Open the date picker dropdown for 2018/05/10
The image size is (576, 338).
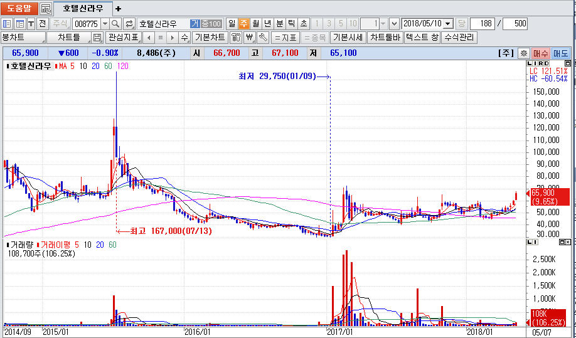[448, 23]
